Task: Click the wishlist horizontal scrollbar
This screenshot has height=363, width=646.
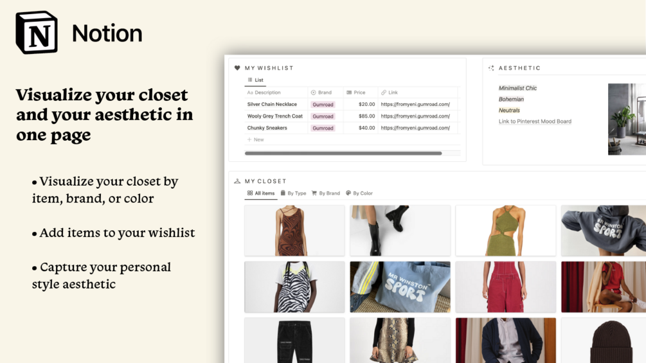Action: click(x=343, y=153)
